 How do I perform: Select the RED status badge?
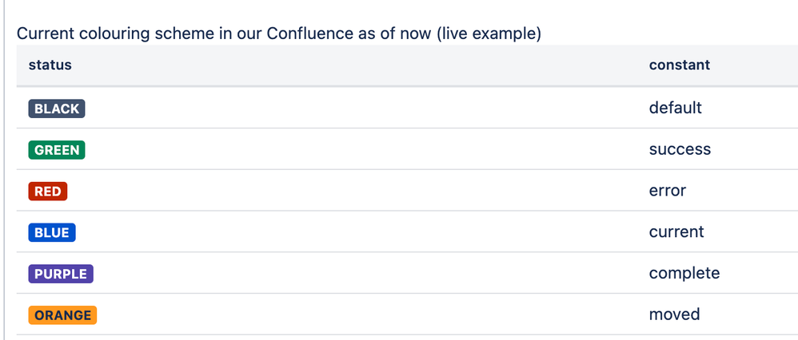pyautogui.click(x=48, y=191)
